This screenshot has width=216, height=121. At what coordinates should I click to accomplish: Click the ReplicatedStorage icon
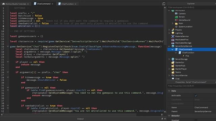click(x=173, y=43)
